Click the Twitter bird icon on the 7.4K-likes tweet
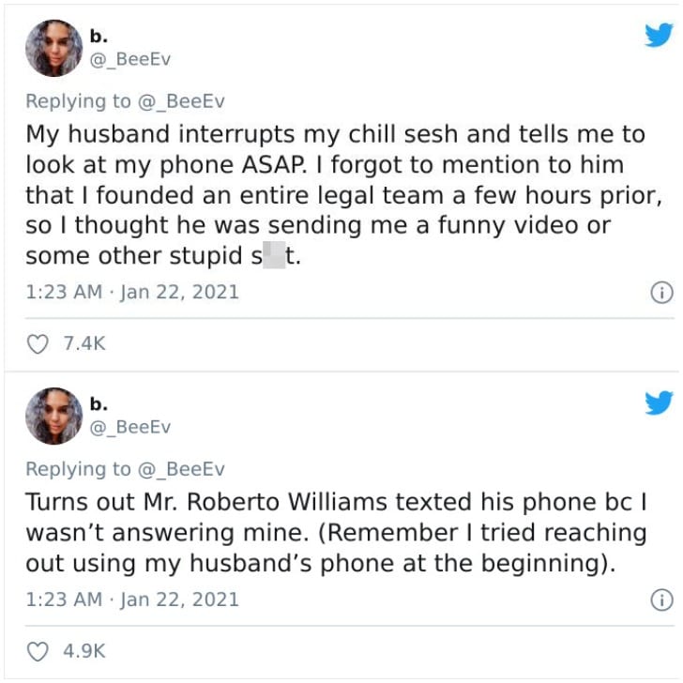Screen dimensions: 683x683 (659, 35)
